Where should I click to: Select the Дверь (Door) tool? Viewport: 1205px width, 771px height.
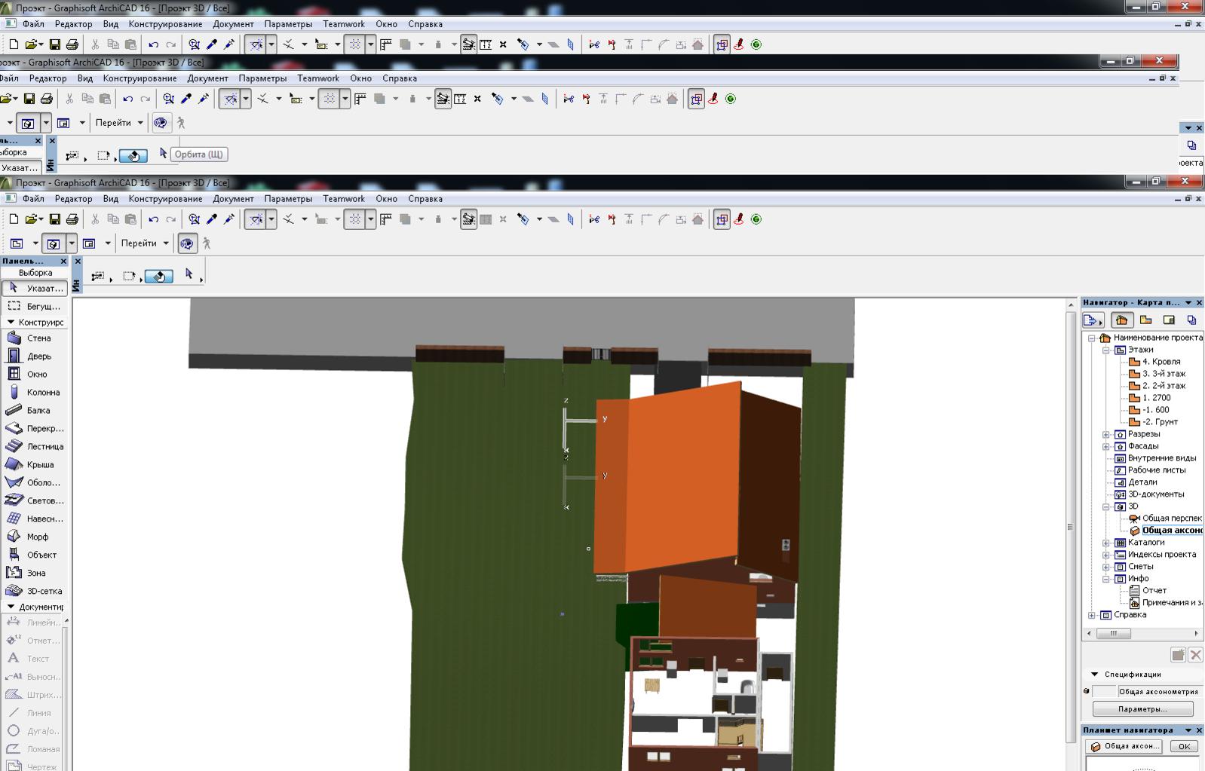coord(35,356)
